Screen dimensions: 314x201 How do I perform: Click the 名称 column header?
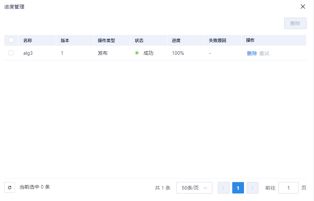[x=26, y=40]
